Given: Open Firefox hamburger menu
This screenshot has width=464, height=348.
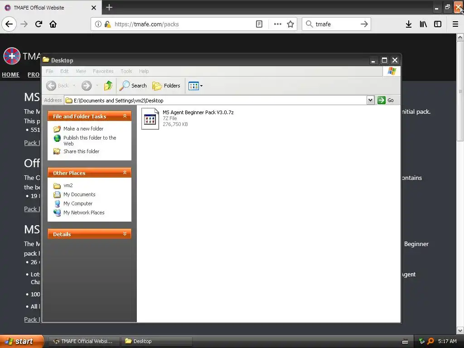Looking at the screenshot, I should tap(455, 24).
